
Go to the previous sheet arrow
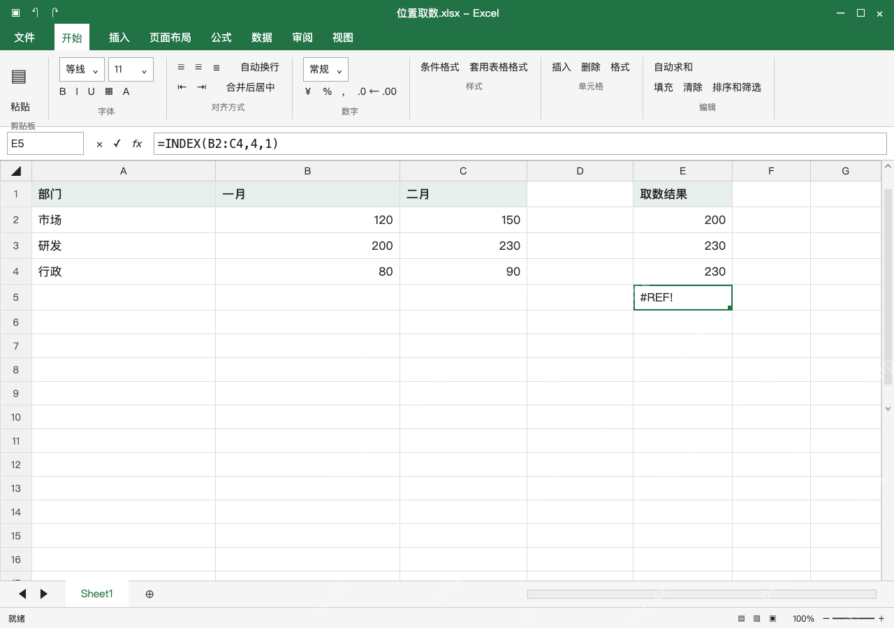coord(22,594)
